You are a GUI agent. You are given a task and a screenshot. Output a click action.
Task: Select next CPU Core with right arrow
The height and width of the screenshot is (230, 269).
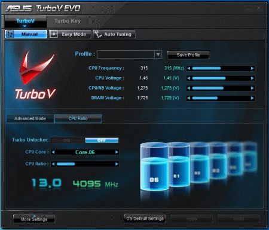click(x=117, y=152)
